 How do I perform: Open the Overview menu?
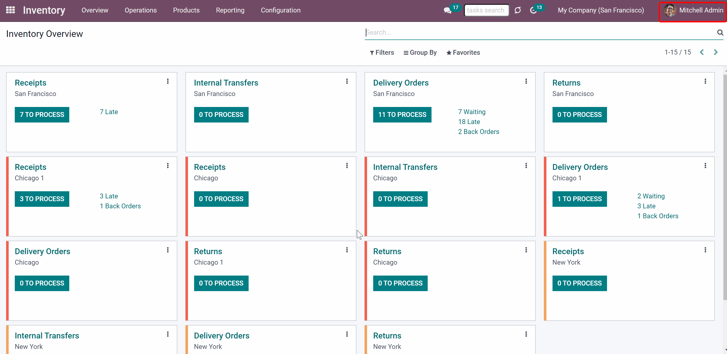click(95, 10)
